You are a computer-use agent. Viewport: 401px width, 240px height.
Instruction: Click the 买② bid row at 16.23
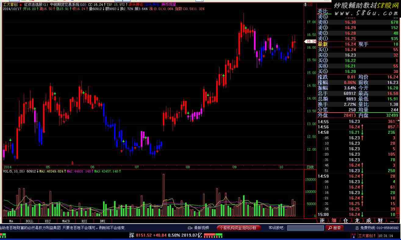click(358, 55)
